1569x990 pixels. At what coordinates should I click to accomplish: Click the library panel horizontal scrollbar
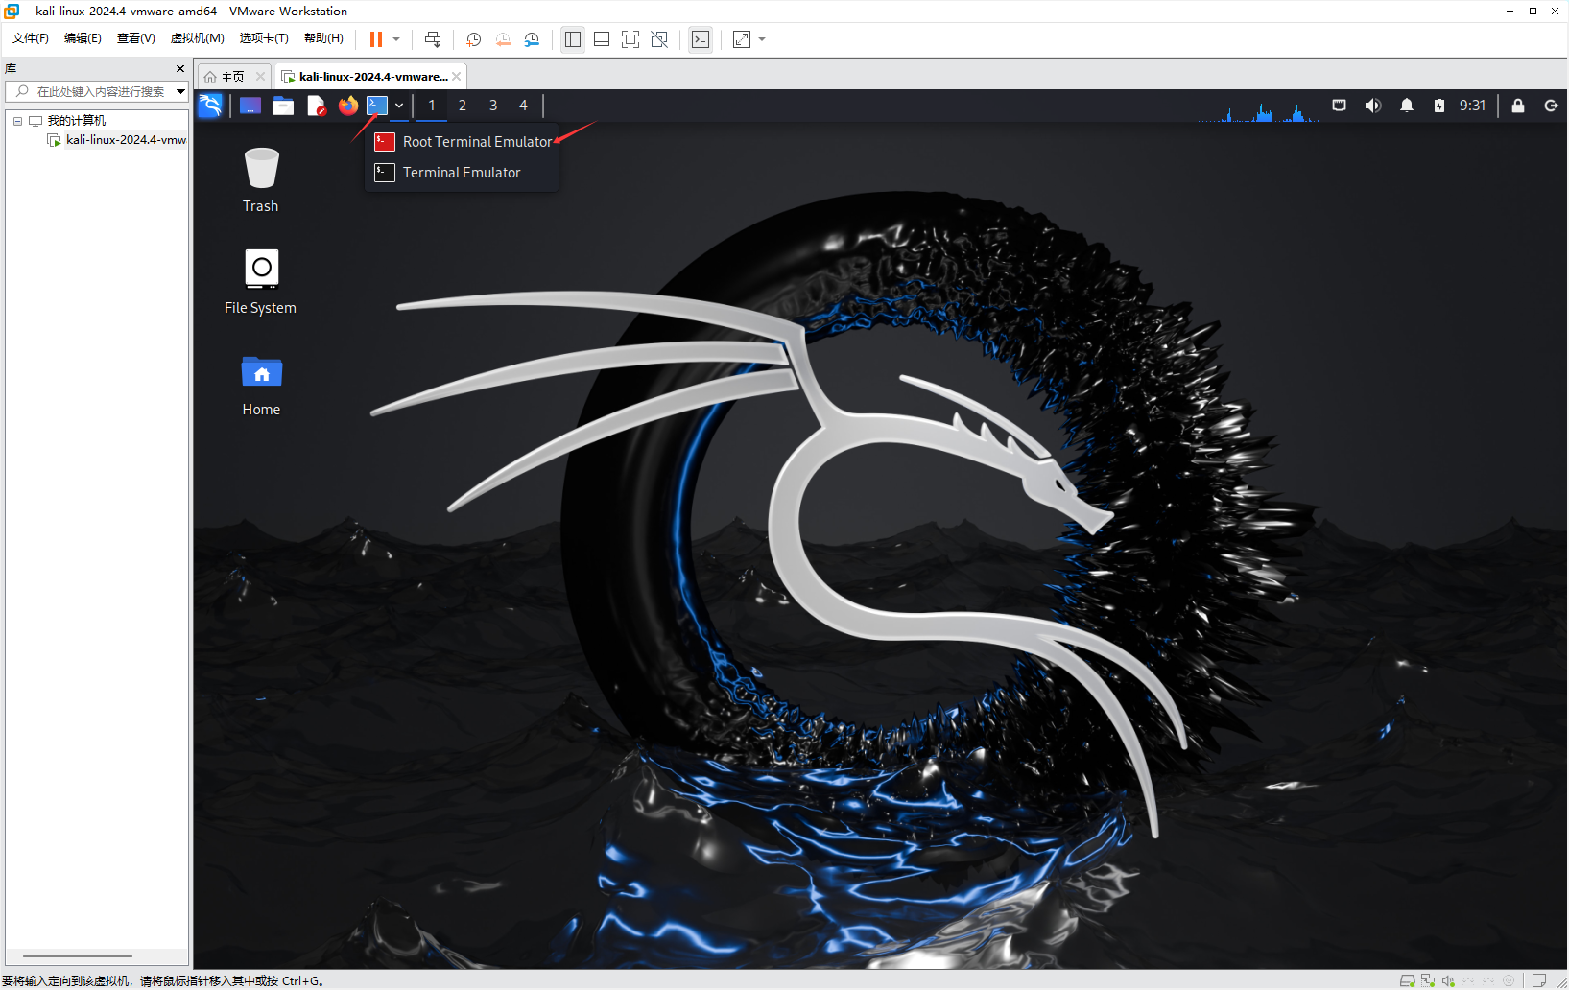tap(78, 956)
